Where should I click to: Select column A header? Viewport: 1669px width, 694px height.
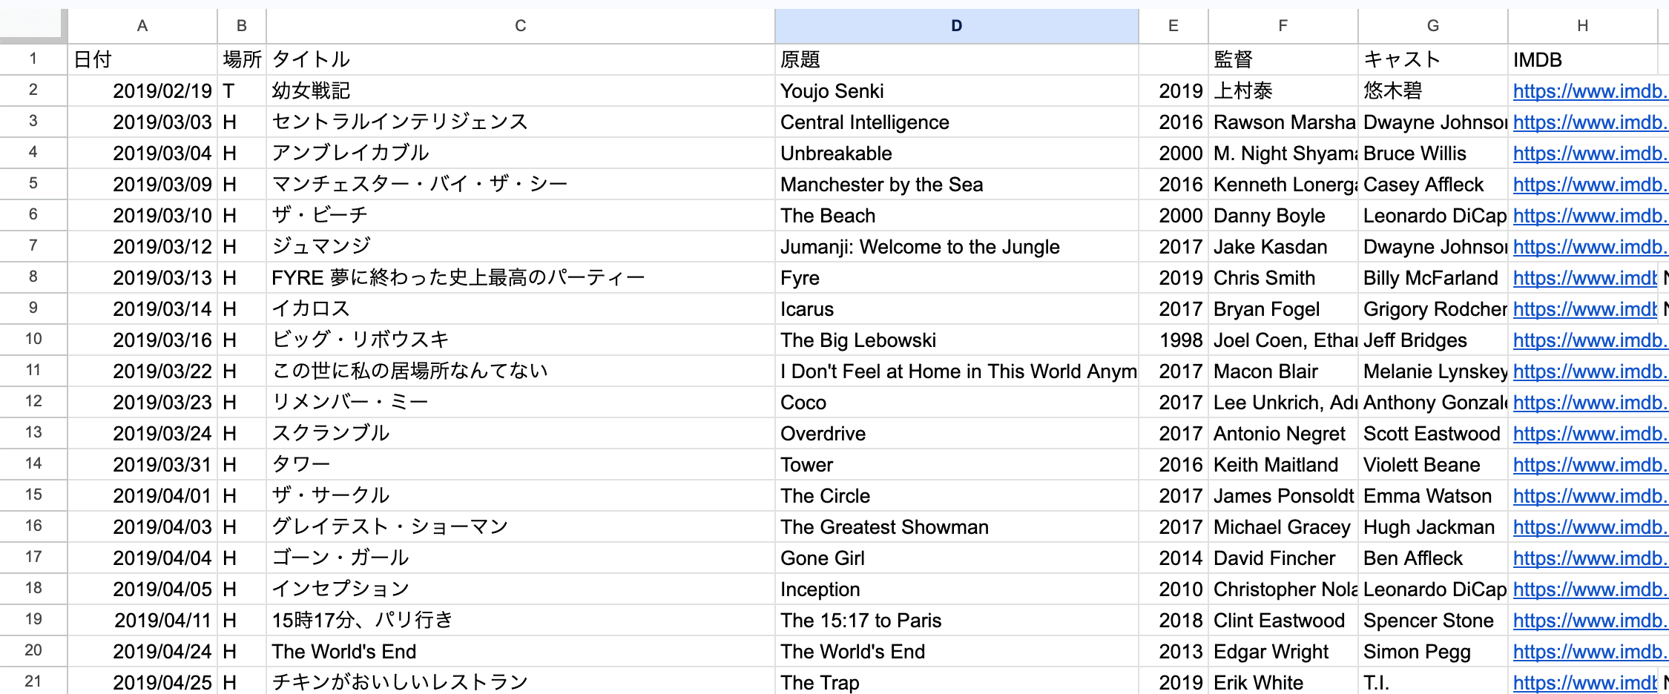click(142, 26)
